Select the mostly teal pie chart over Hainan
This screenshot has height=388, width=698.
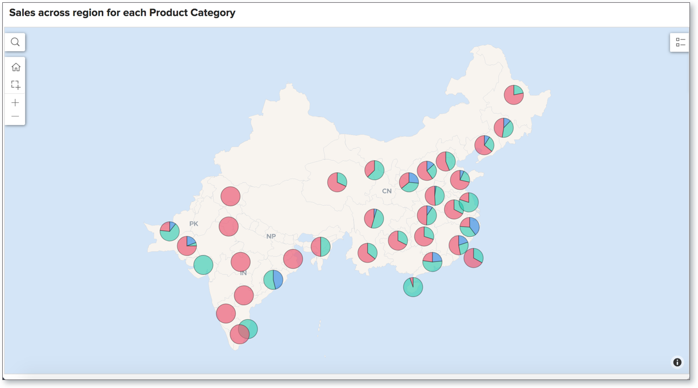pos(413,287)
